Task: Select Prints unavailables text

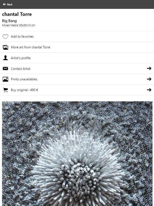Action: pyautogui.click(x=24, y=79)
